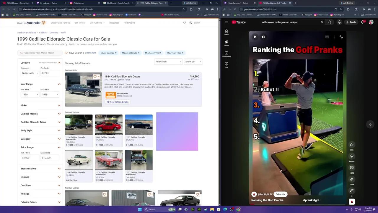Remove Max Year: 1999 filter chip

pyautogui.click(x=182, y=53)
